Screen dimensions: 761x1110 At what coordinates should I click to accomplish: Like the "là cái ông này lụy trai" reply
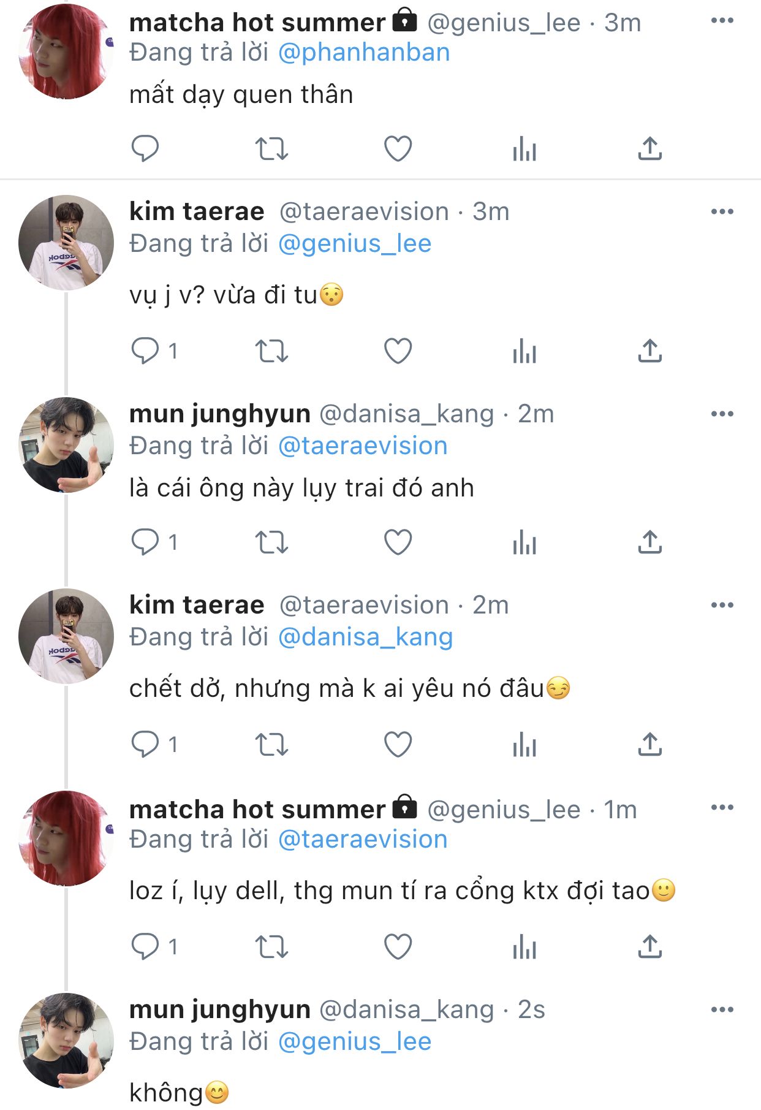398,542
